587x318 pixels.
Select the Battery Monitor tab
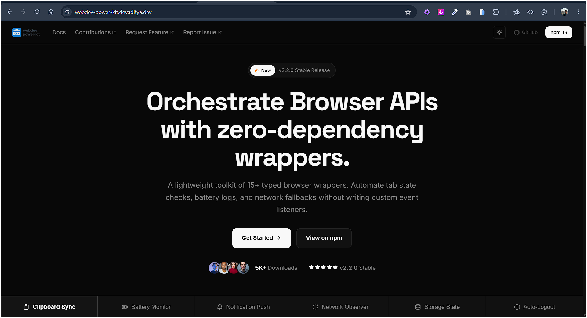[x=146, y=307]
